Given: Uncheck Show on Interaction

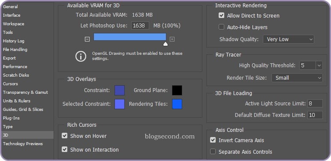Looking at the screenshot, I should (x=64, y=149).
